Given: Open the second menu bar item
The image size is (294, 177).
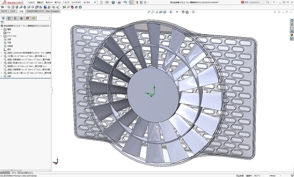Looking at the screenshot, I should pos(40,2).
